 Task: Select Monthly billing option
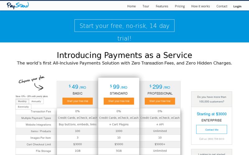[x=22, y=101]
